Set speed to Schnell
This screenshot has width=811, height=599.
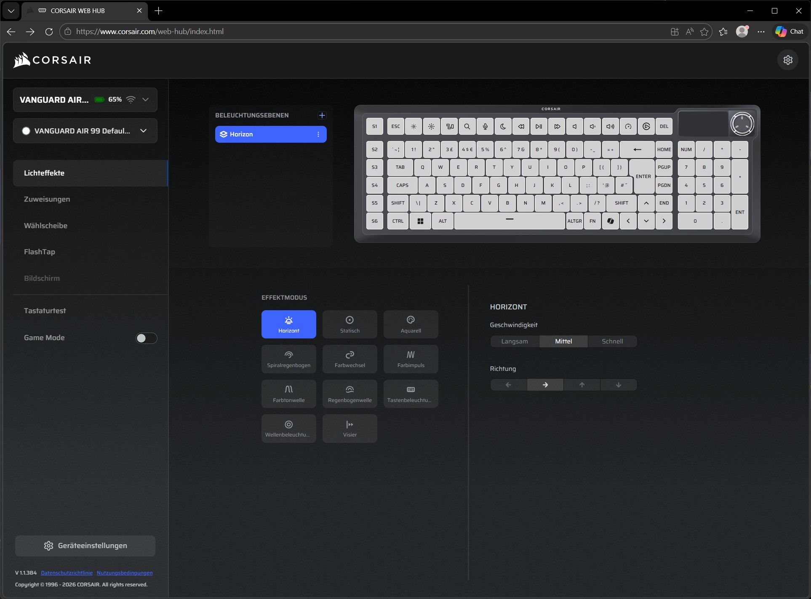pos(612,341)
